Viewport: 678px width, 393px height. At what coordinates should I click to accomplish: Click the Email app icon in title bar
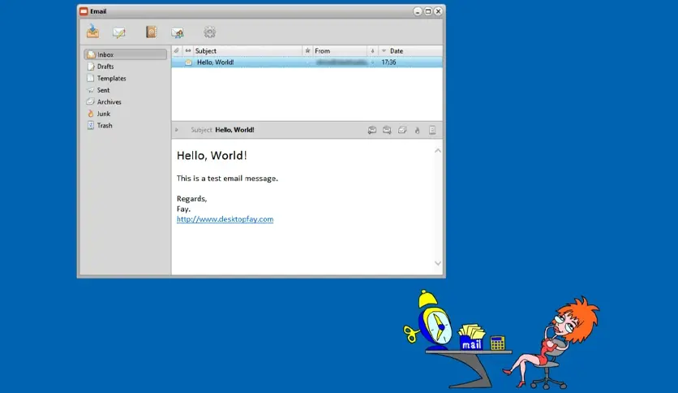coord(84,11)
